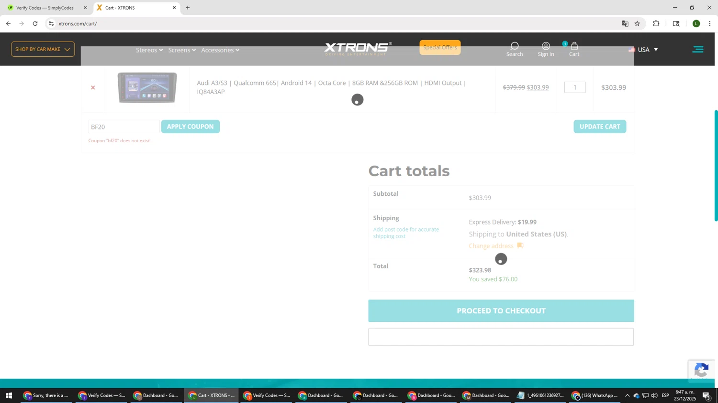718x403 pixels.
Task: View site information icon in address bar
Action: [x=51, y=23]
